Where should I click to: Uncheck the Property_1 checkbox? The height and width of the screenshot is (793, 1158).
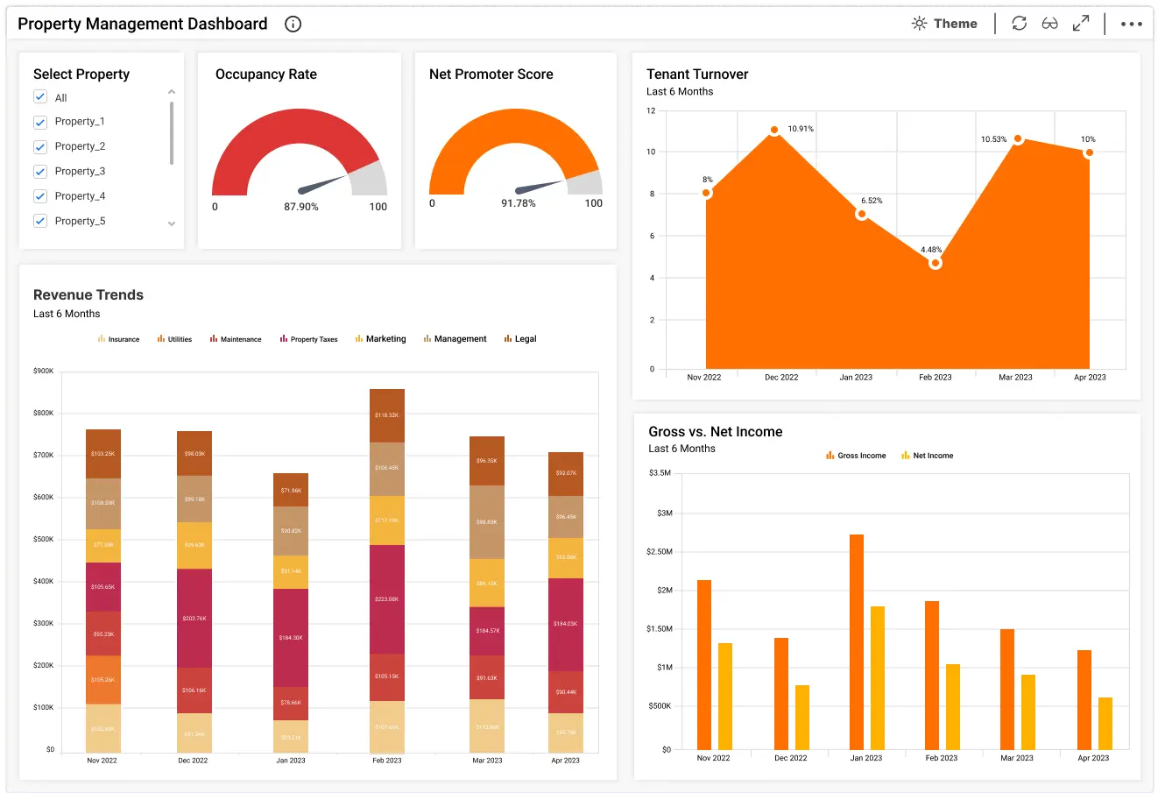tap(39, 122)
